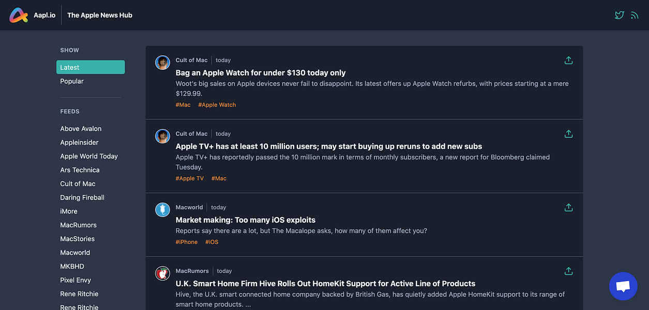Share the Apple TV+ 10 million users article
Screen dimensions: 649x310
[568, 134]
